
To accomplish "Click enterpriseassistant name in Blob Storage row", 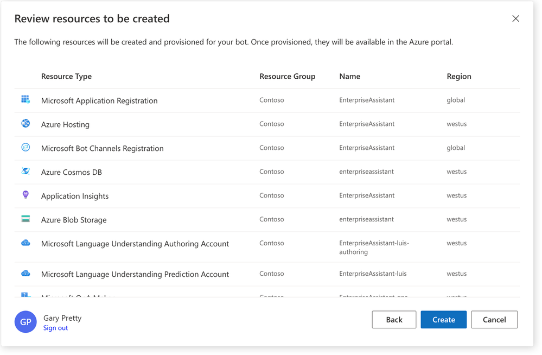I will point(366,219).
